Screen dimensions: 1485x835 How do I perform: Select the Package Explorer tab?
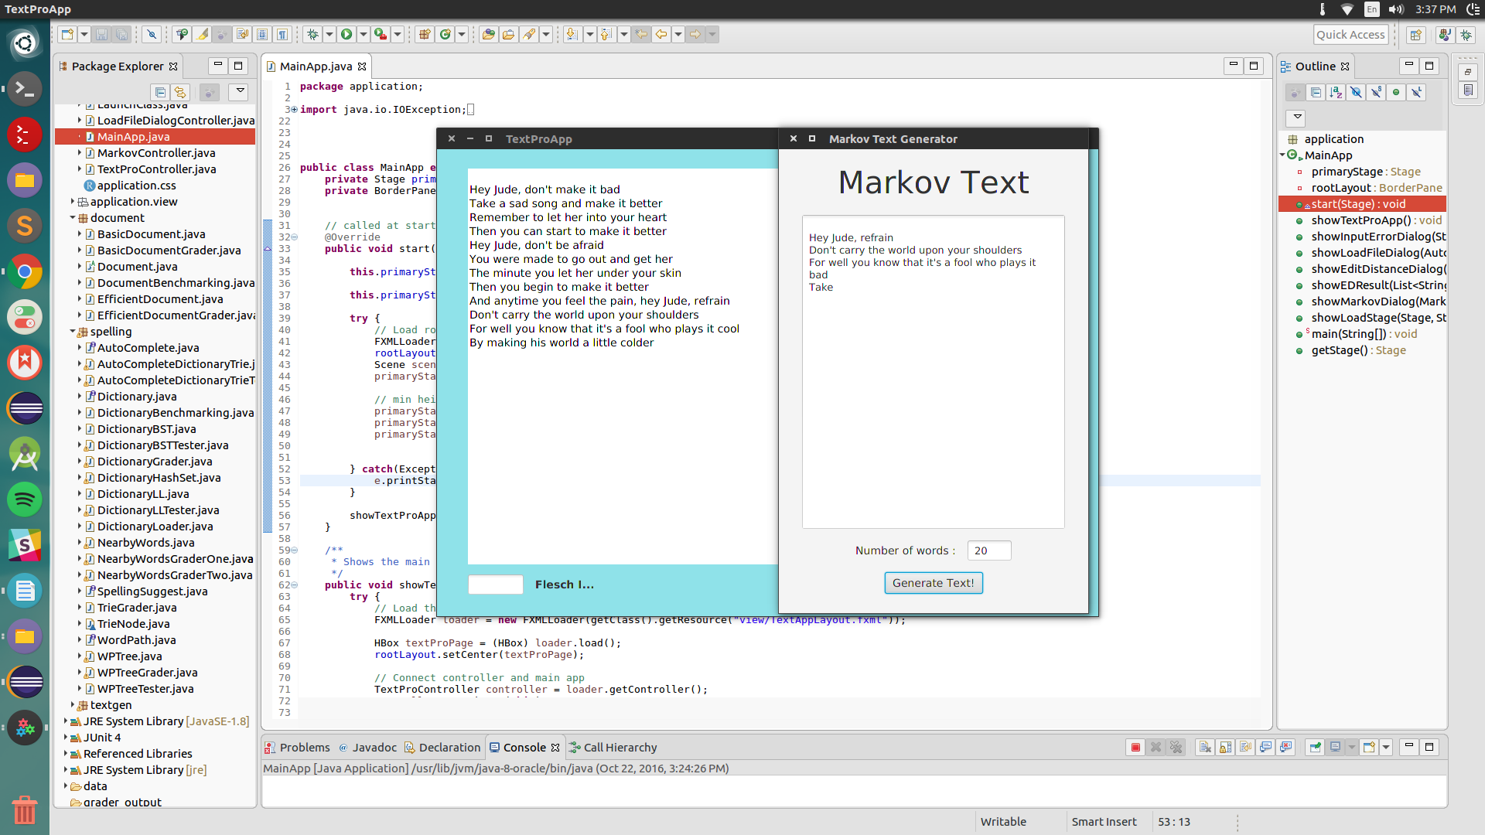118,66
